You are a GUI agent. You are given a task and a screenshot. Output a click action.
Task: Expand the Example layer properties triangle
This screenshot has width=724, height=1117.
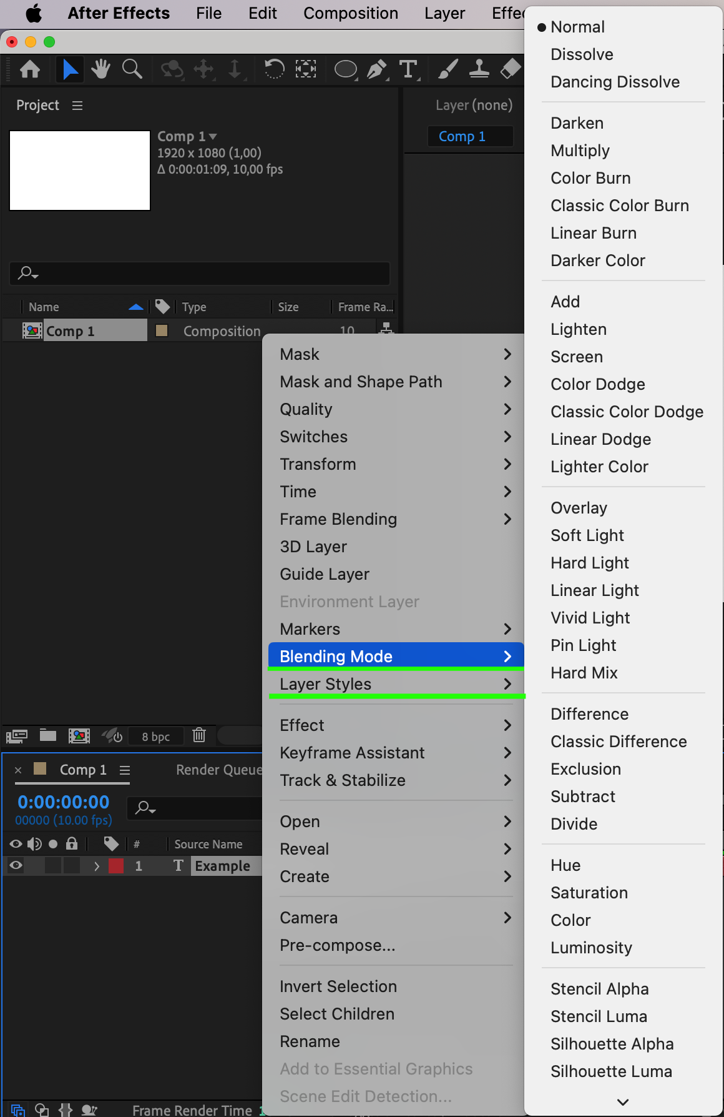point(97,866)
